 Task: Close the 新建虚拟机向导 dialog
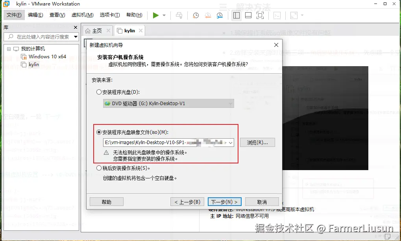(x=276, y=45)
